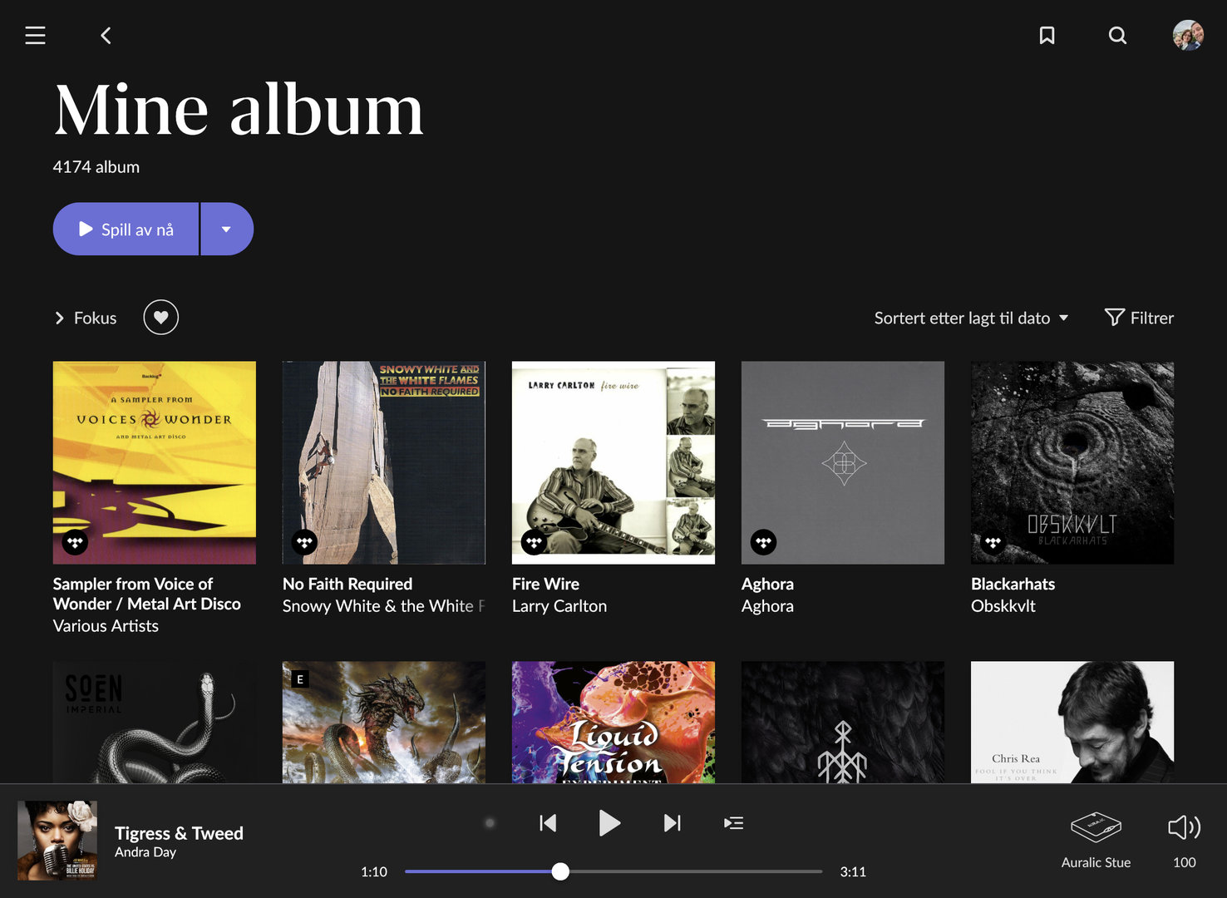Viewport: 1227px width, 898px height.
Task: Open search with the magnifier icon
Action: (1117, 35)
